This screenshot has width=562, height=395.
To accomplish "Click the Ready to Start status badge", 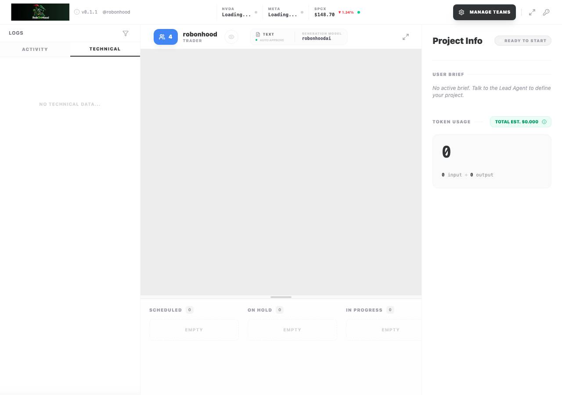I will click(523, 41).
